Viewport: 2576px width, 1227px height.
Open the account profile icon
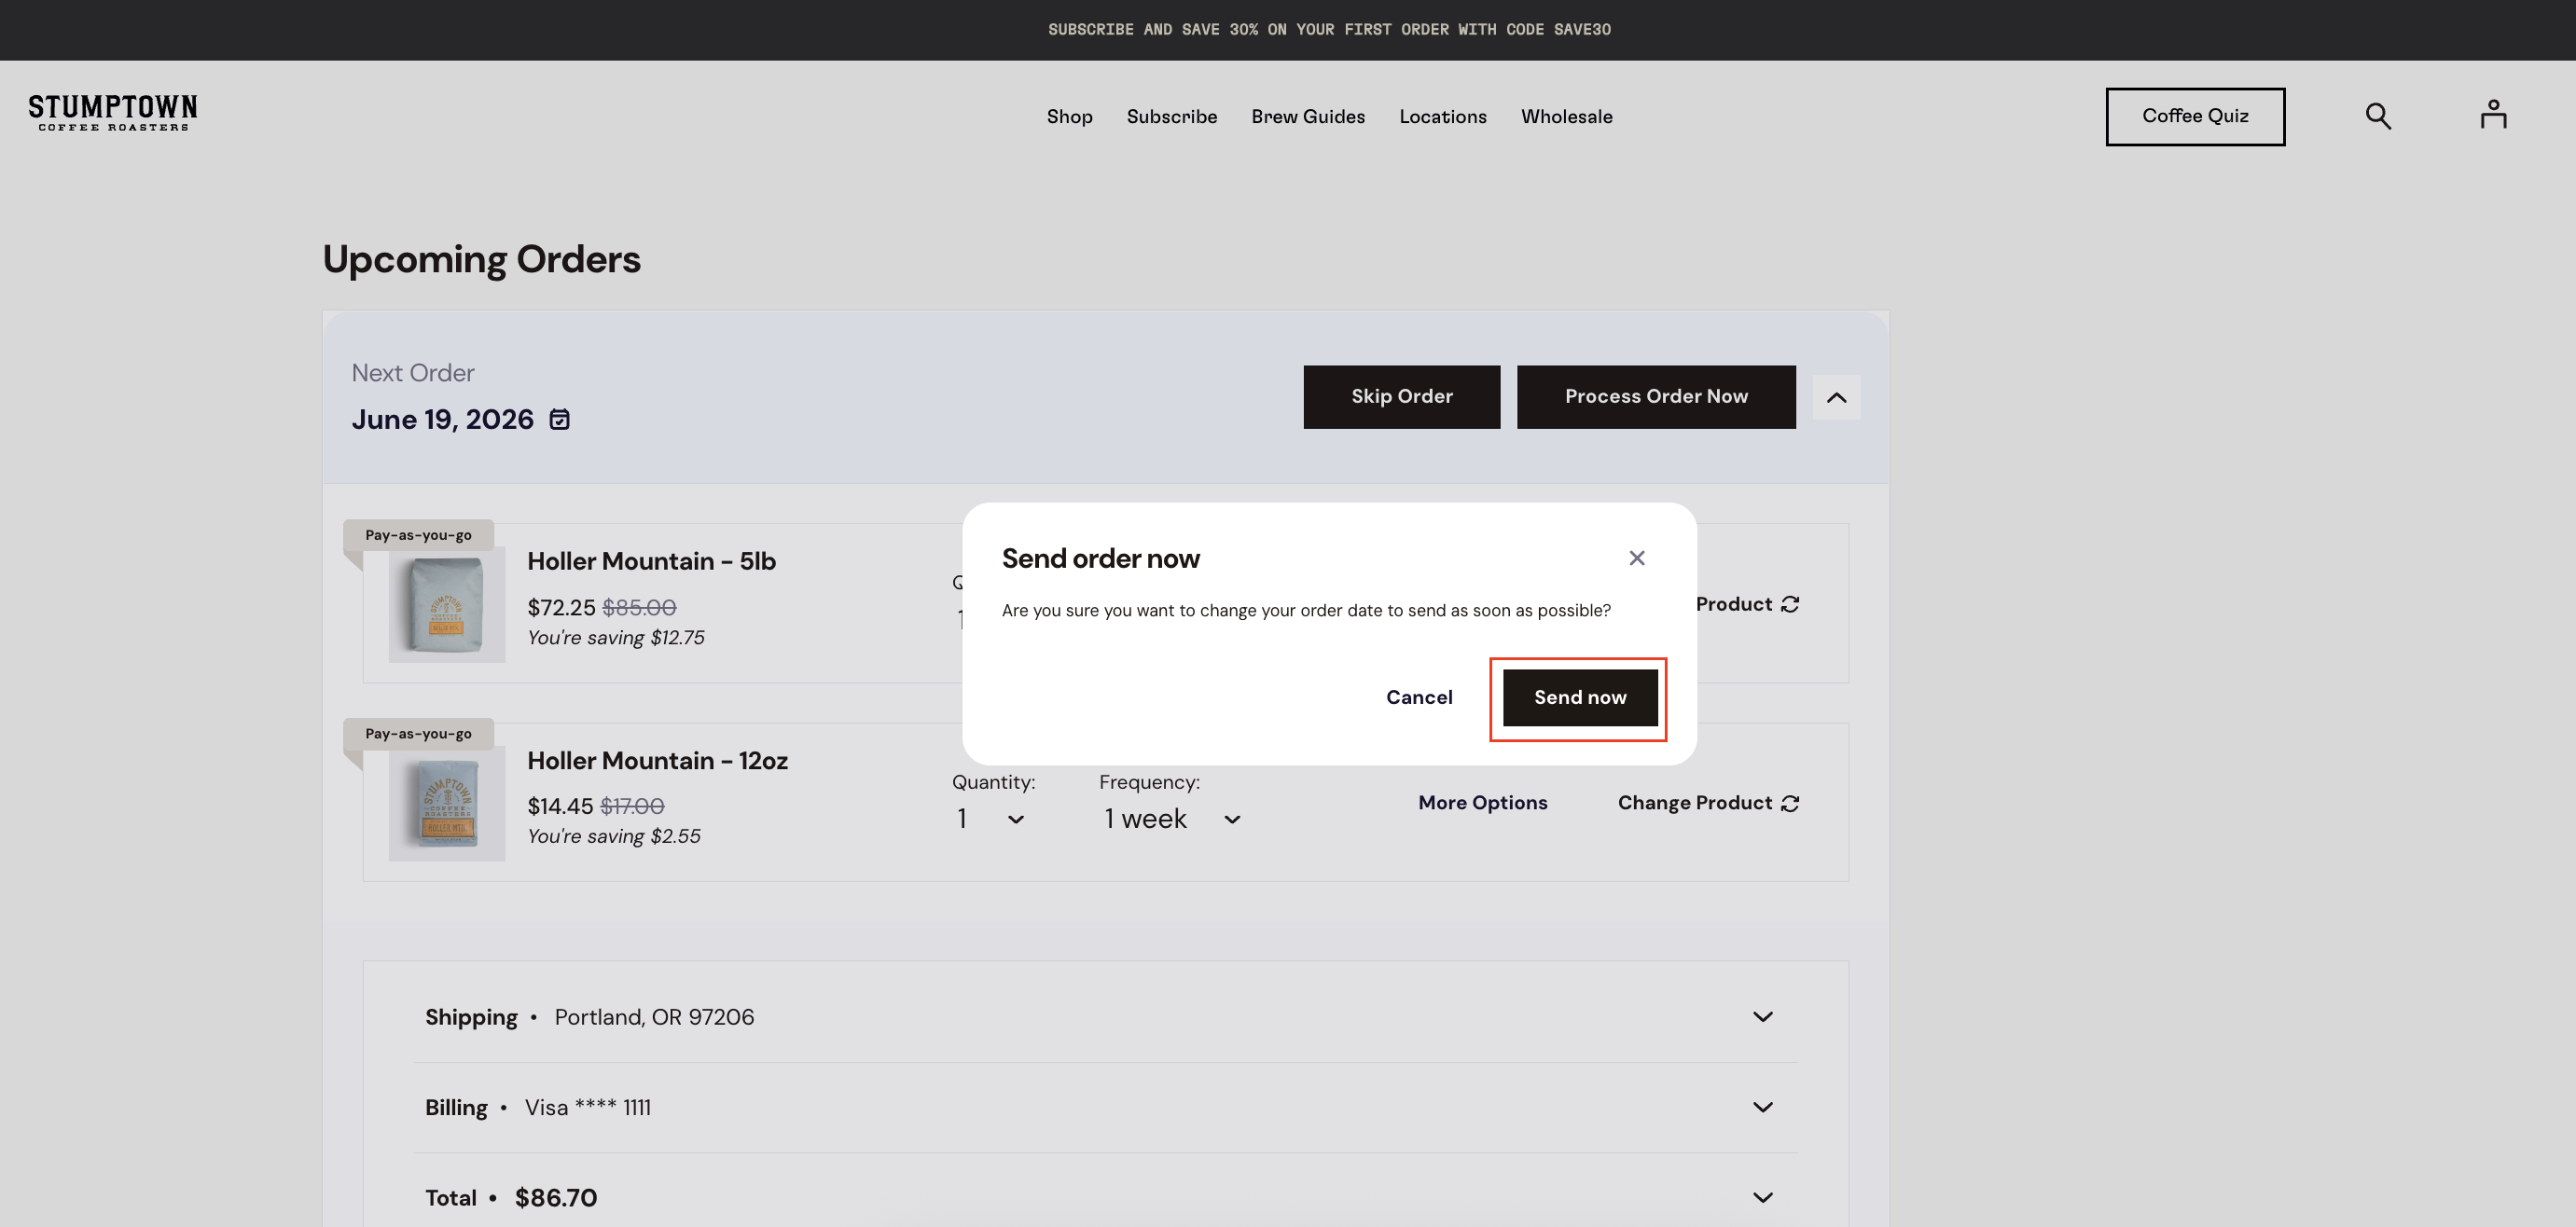pos(2493,114)
